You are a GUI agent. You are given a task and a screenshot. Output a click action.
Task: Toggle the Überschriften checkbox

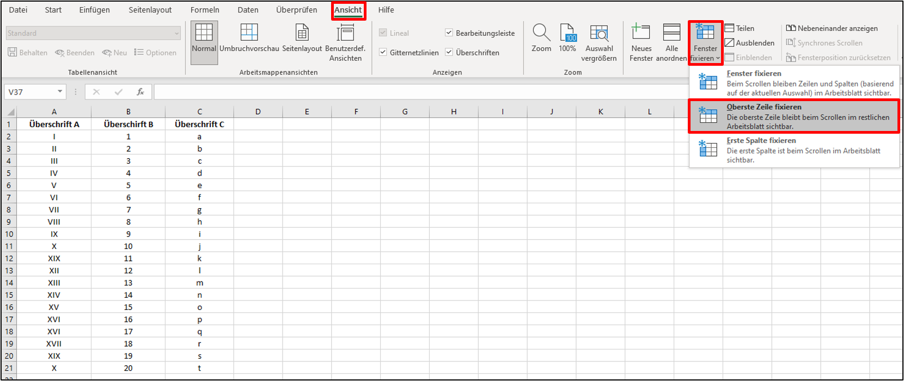449,52
